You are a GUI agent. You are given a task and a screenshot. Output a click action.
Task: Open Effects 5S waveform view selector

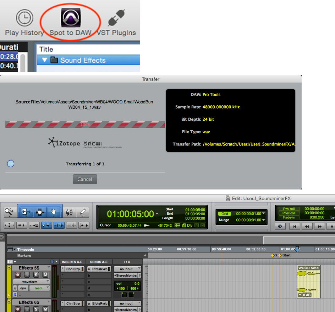click(x=31, y=282)
